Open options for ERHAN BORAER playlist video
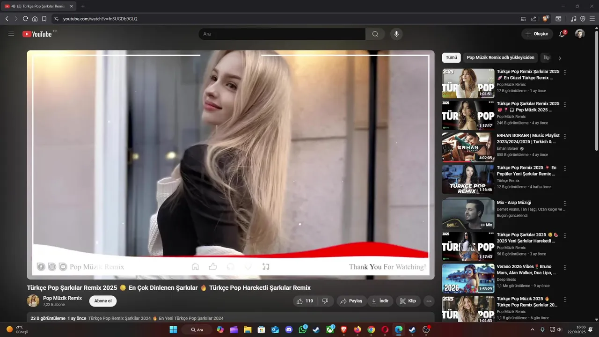This screenshot has height=337, width=599. 565,136
